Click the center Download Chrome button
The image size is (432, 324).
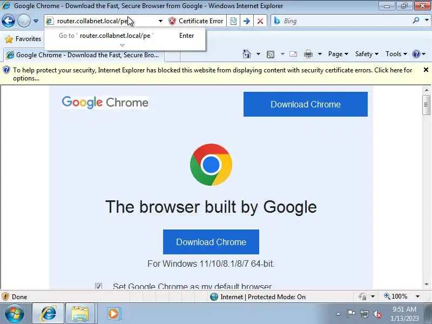click(211, 242)
